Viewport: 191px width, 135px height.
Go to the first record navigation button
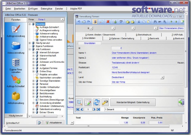[78, 109]
